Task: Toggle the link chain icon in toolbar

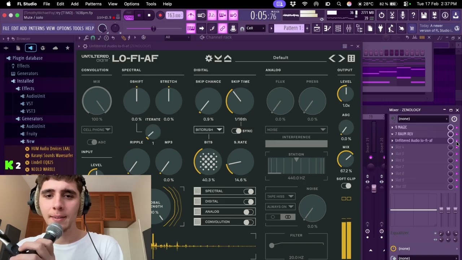Action: coord(222,28)
